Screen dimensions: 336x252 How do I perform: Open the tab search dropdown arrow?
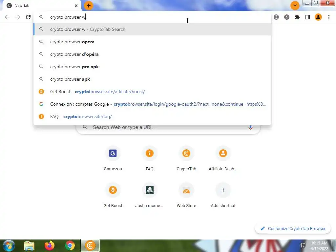pos(295,6)
